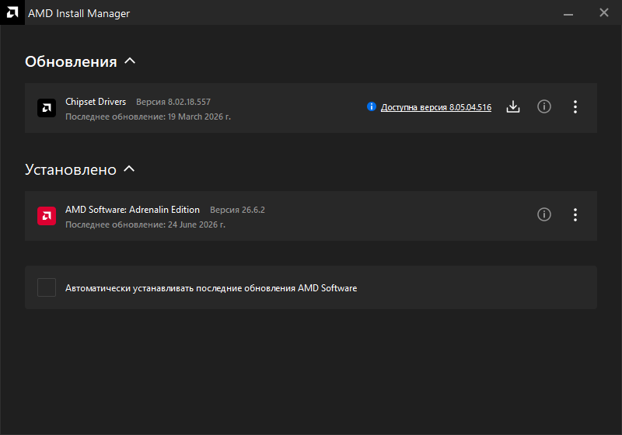Click the Установлено section heading text

71,169
